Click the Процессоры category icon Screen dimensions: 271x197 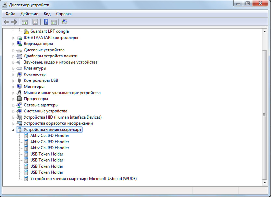19,99
